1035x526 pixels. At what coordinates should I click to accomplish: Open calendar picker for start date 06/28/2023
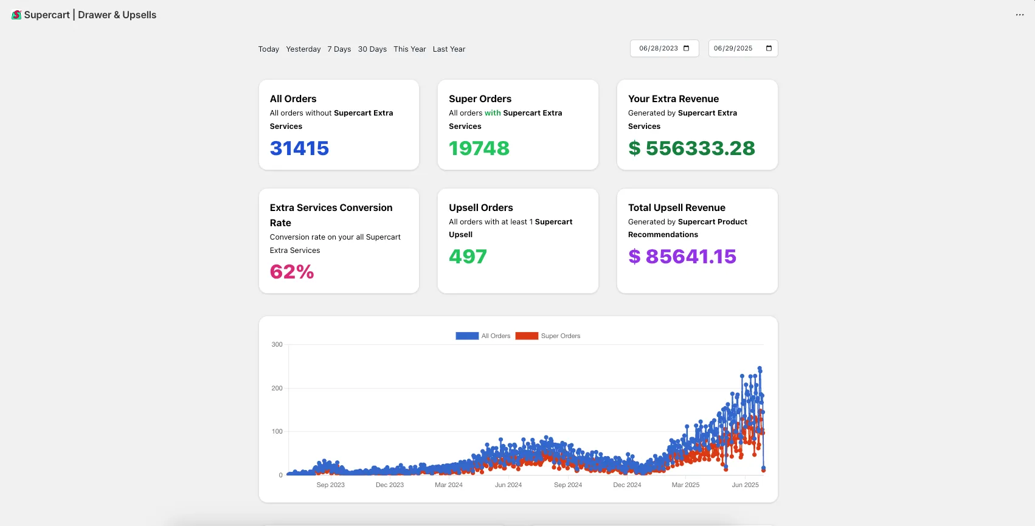pos(687,49)
